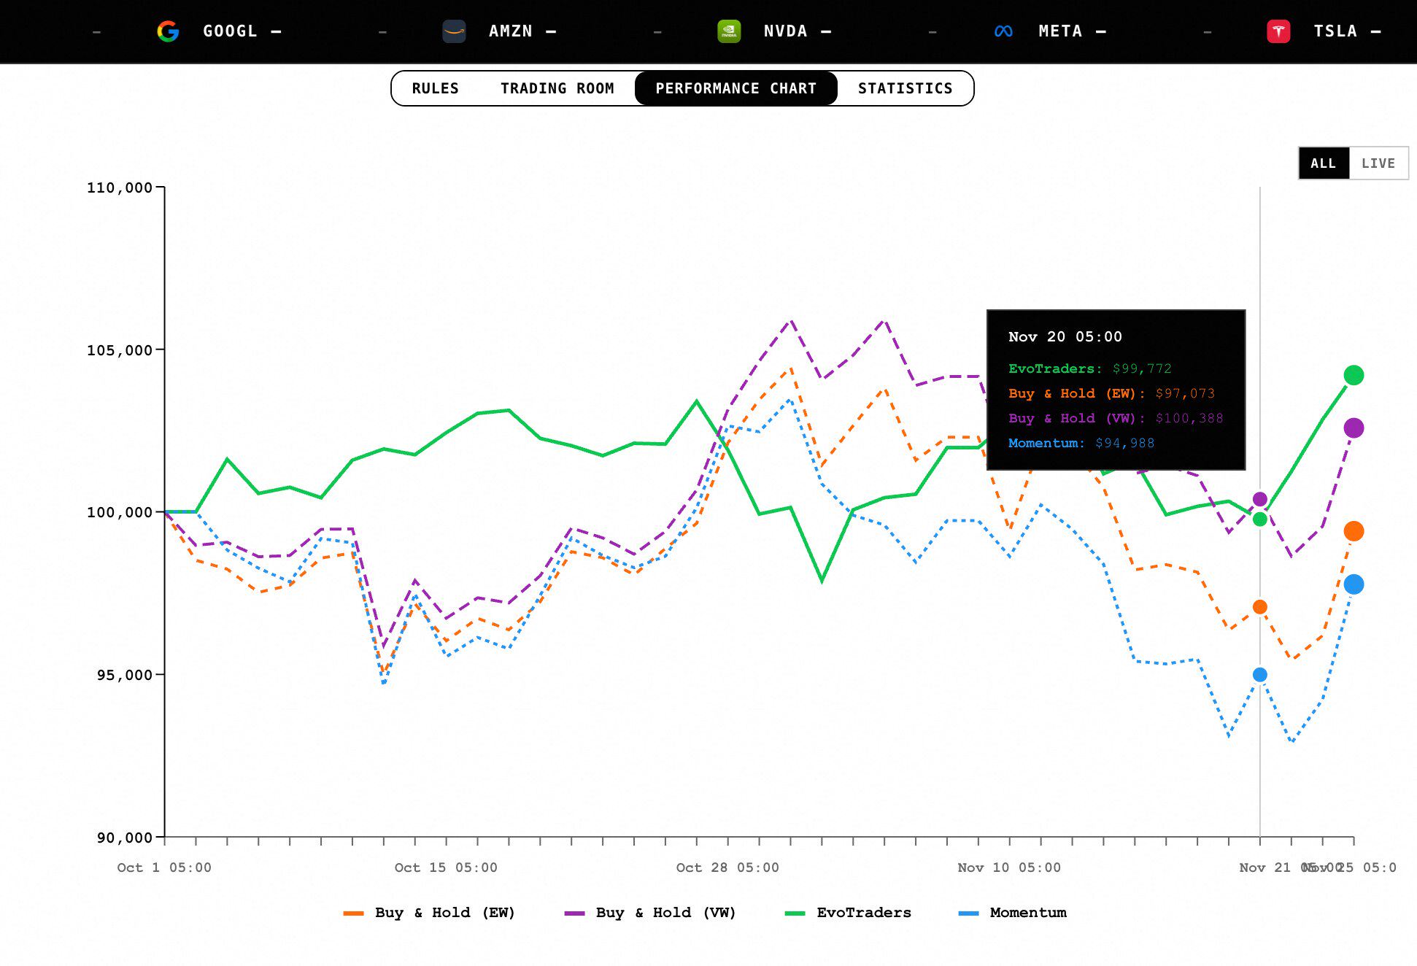Select the ALL range toggle

tap(1323, 163)
